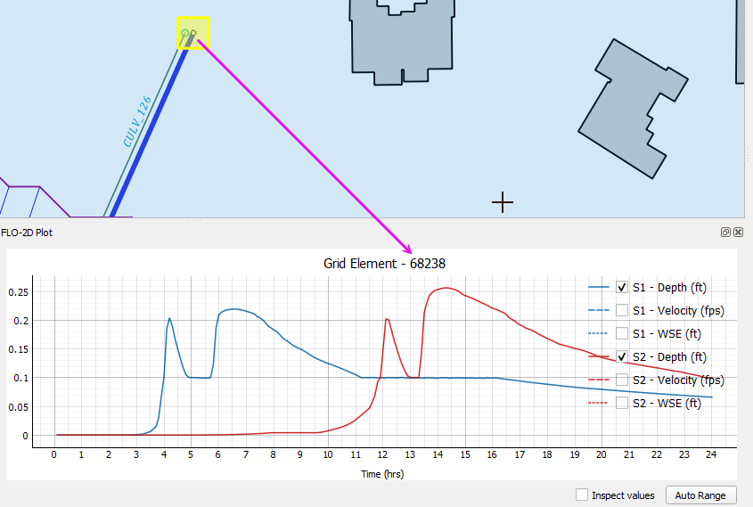Check the S2 - WSE (ft) box
753x507 pixels.
(x=622, y=403)
